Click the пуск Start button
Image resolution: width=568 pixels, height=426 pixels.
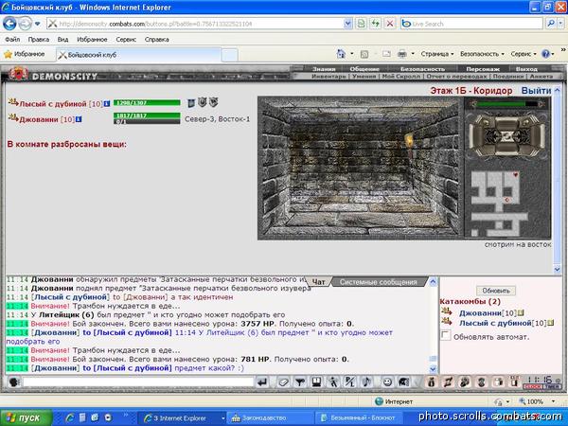(27, 417)
